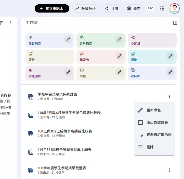
Task: Click the table icon of 101班與102班成績表現摘要比較表
Action: [x=31, y=134]
